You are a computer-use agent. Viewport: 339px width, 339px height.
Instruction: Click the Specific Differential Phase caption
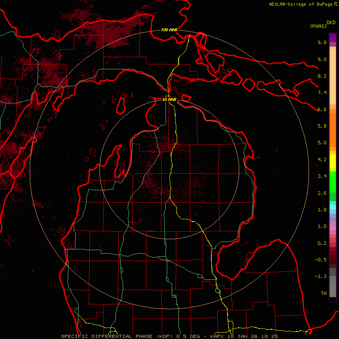tap(169, 336)
